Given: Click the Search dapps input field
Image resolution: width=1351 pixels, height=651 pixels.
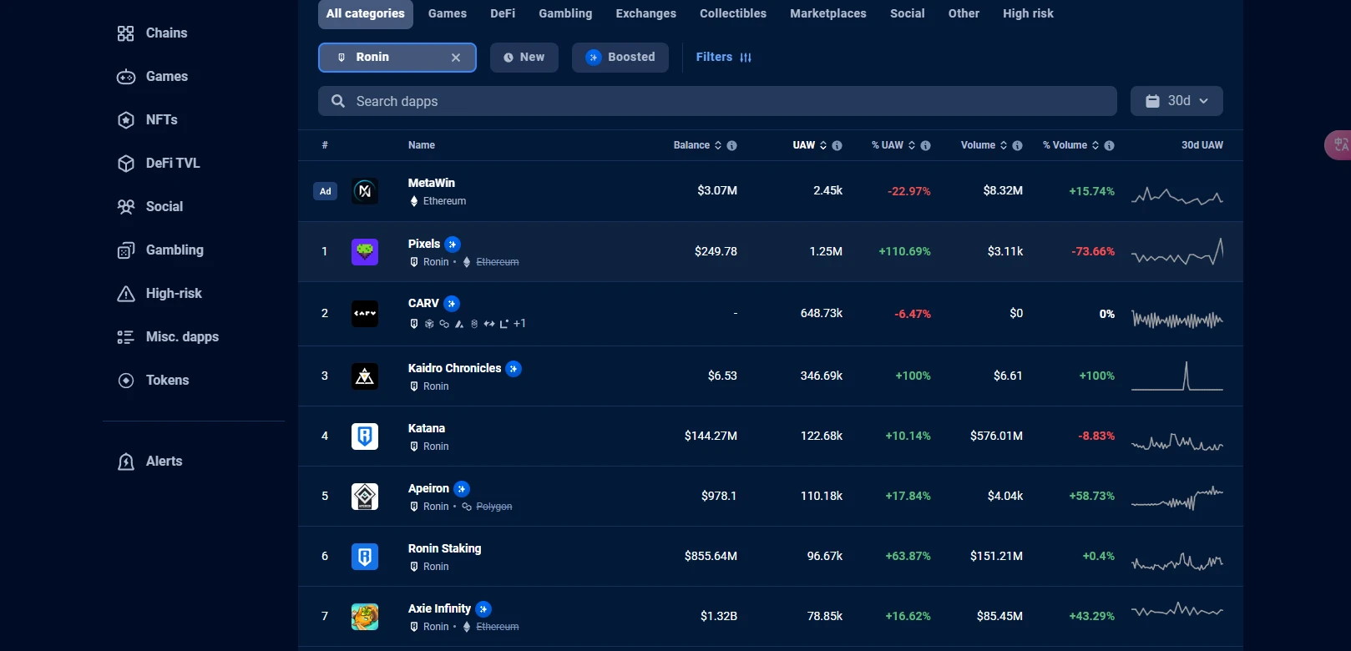Looking at the screenshot, I should [718, 102].
